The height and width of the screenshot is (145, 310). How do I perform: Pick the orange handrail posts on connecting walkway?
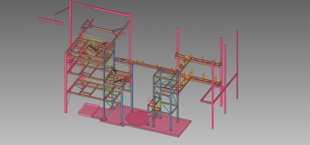click(138, 61)
